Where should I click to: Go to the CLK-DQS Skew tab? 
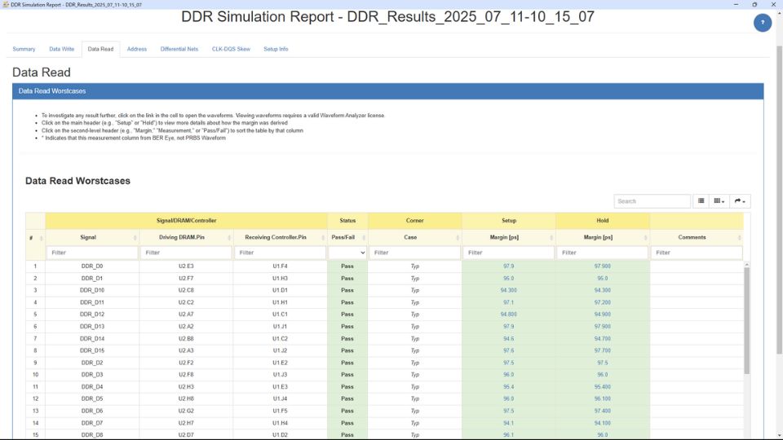click(x=231, y=49)
